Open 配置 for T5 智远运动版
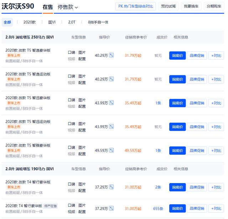Image resolution: width=228 pixels, height=219 pixels. coord(82,130)
